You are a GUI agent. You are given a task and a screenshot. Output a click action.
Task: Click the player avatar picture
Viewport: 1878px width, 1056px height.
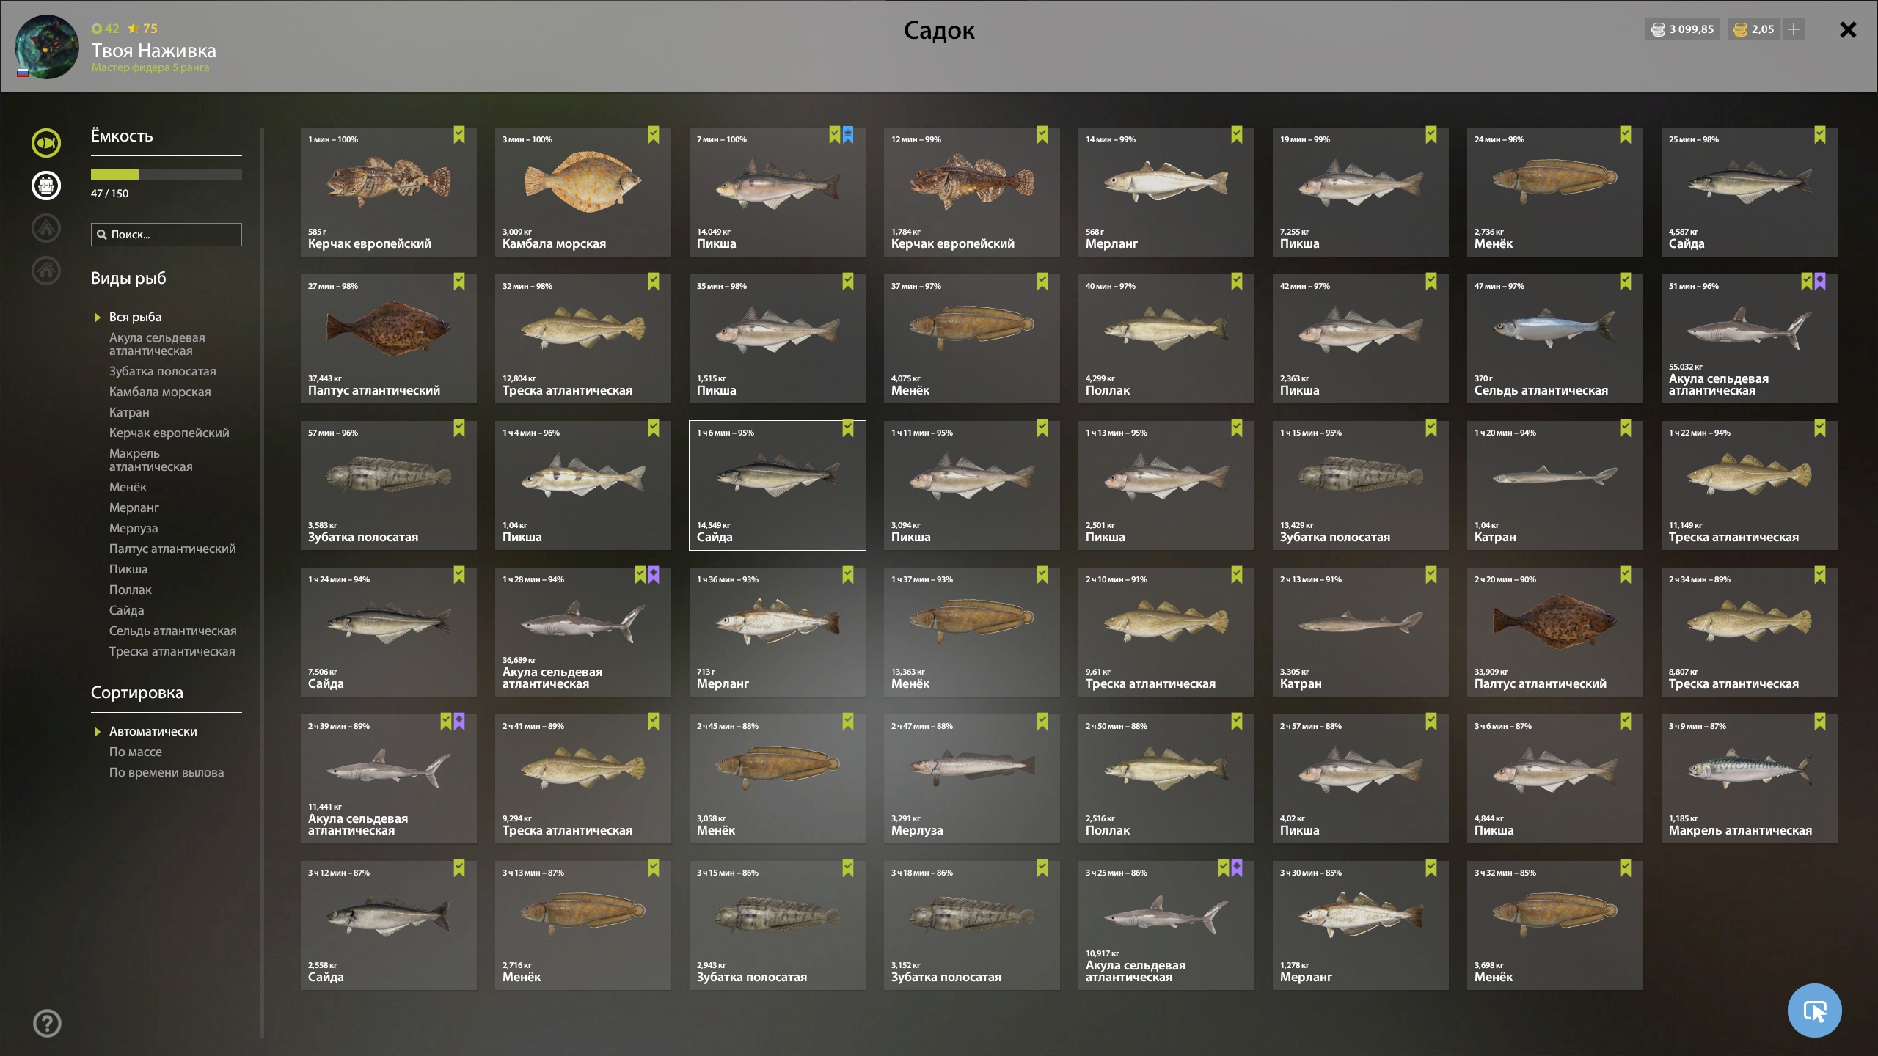pos(47,46)
